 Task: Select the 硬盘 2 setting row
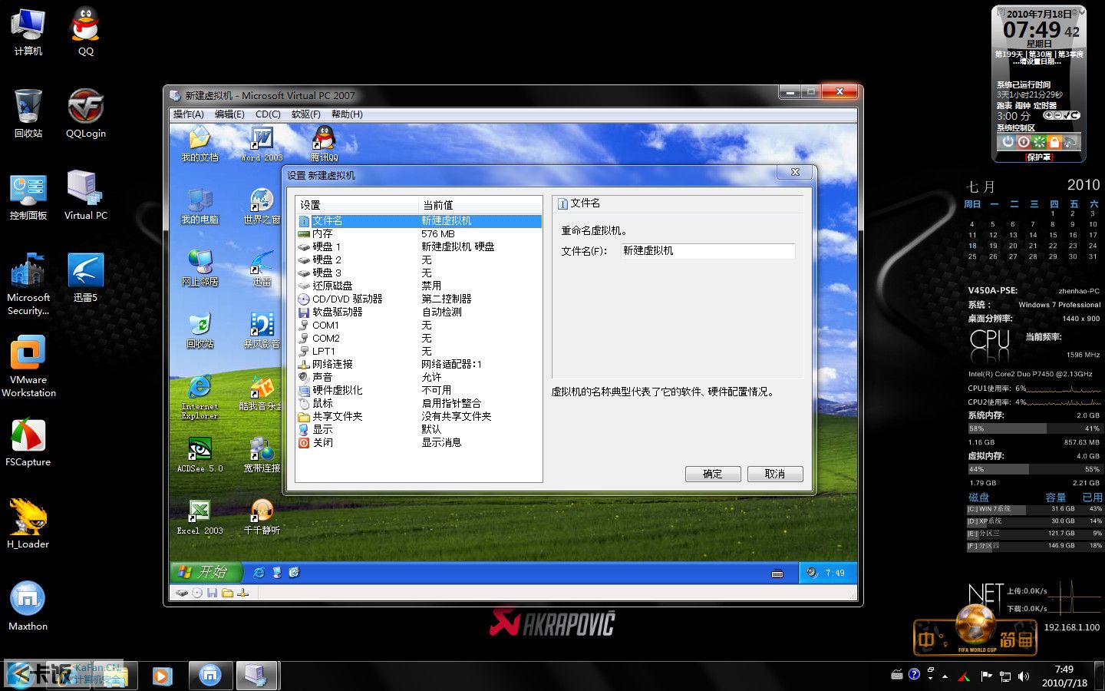point(419,260)
